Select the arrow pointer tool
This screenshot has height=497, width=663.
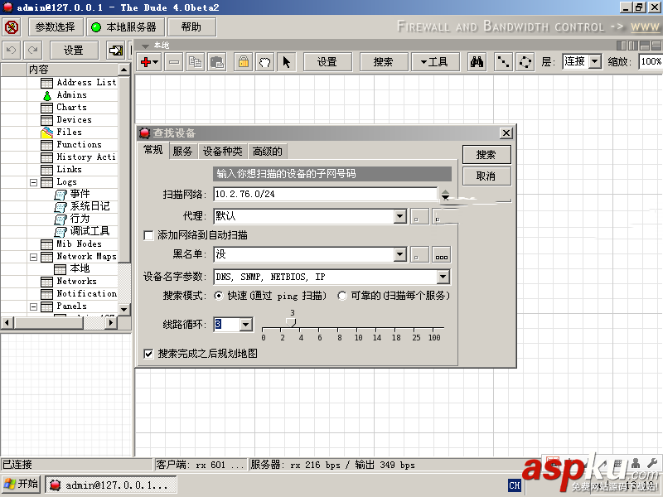(x=287, y=62)
